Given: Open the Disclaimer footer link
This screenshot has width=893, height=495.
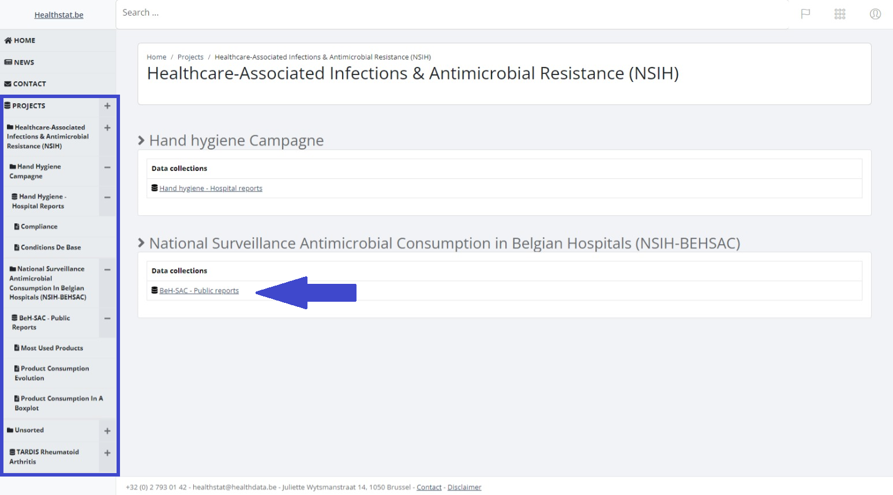Looking at the screenshot, I should [x=464, y=487].
